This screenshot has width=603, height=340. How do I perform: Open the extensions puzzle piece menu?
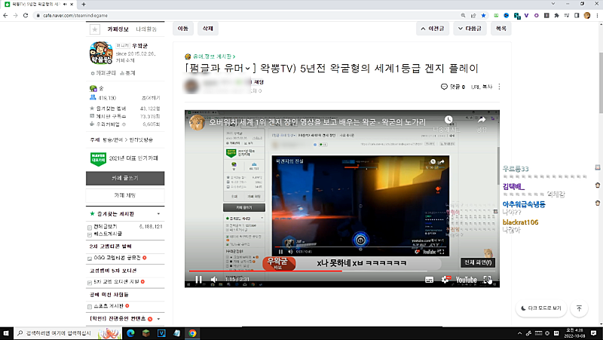pyautogui.click(x=556, y=15)
